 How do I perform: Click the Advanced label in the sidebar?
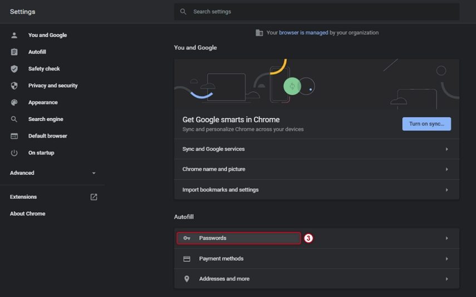point(22,173)
